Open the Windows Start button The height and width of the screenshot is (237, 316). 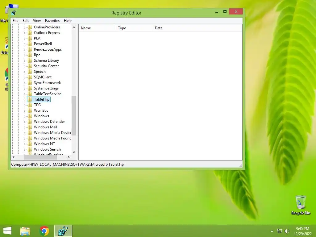[7, 231]
